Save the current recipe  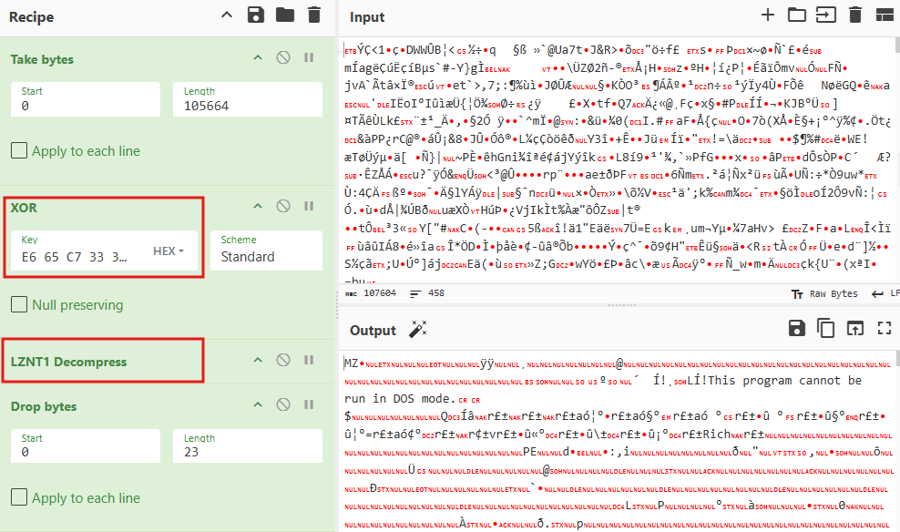[255, 16]
